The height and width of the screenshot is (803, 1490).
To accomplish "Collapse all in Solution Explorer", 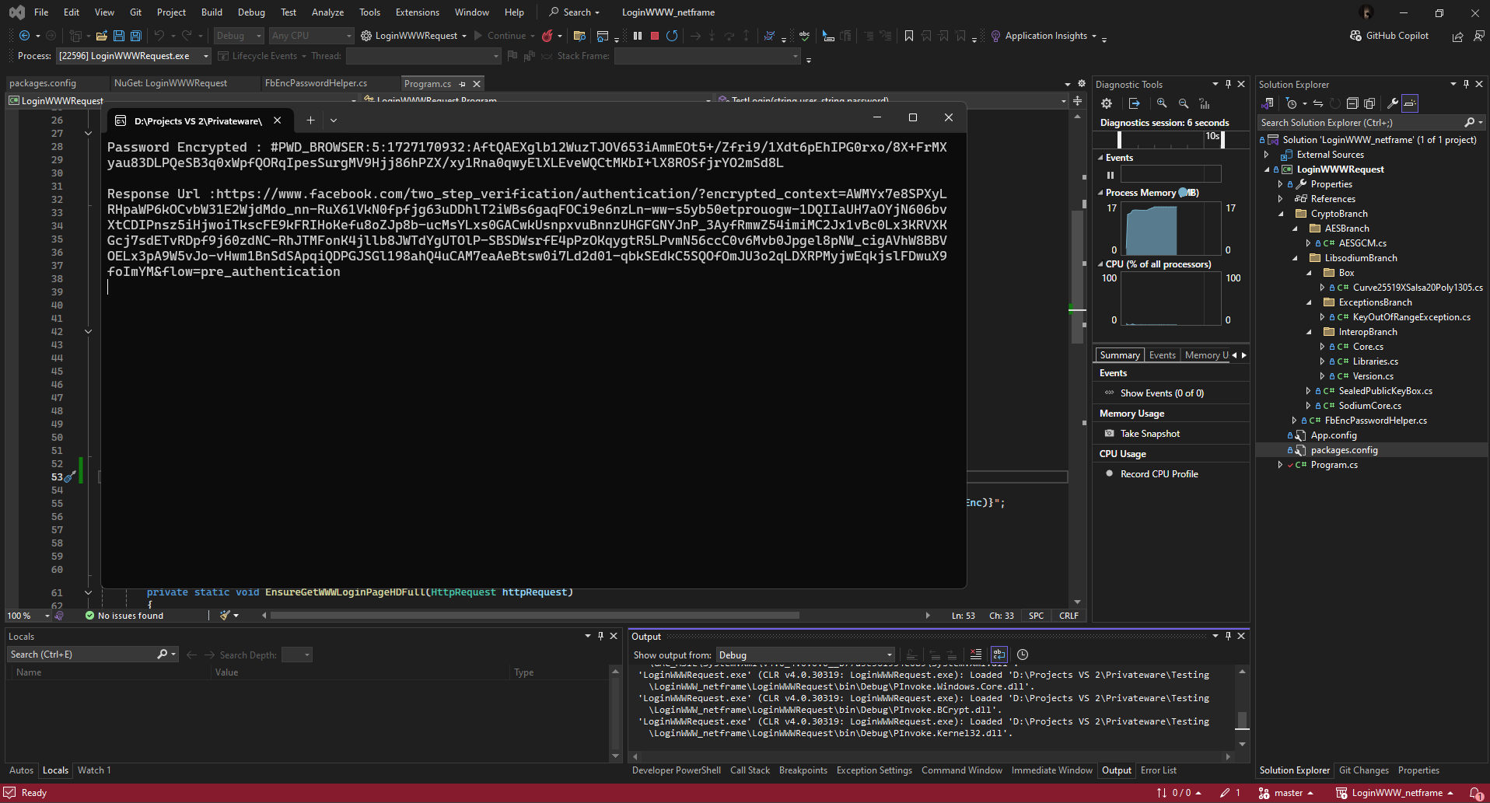I will 1352,103.
